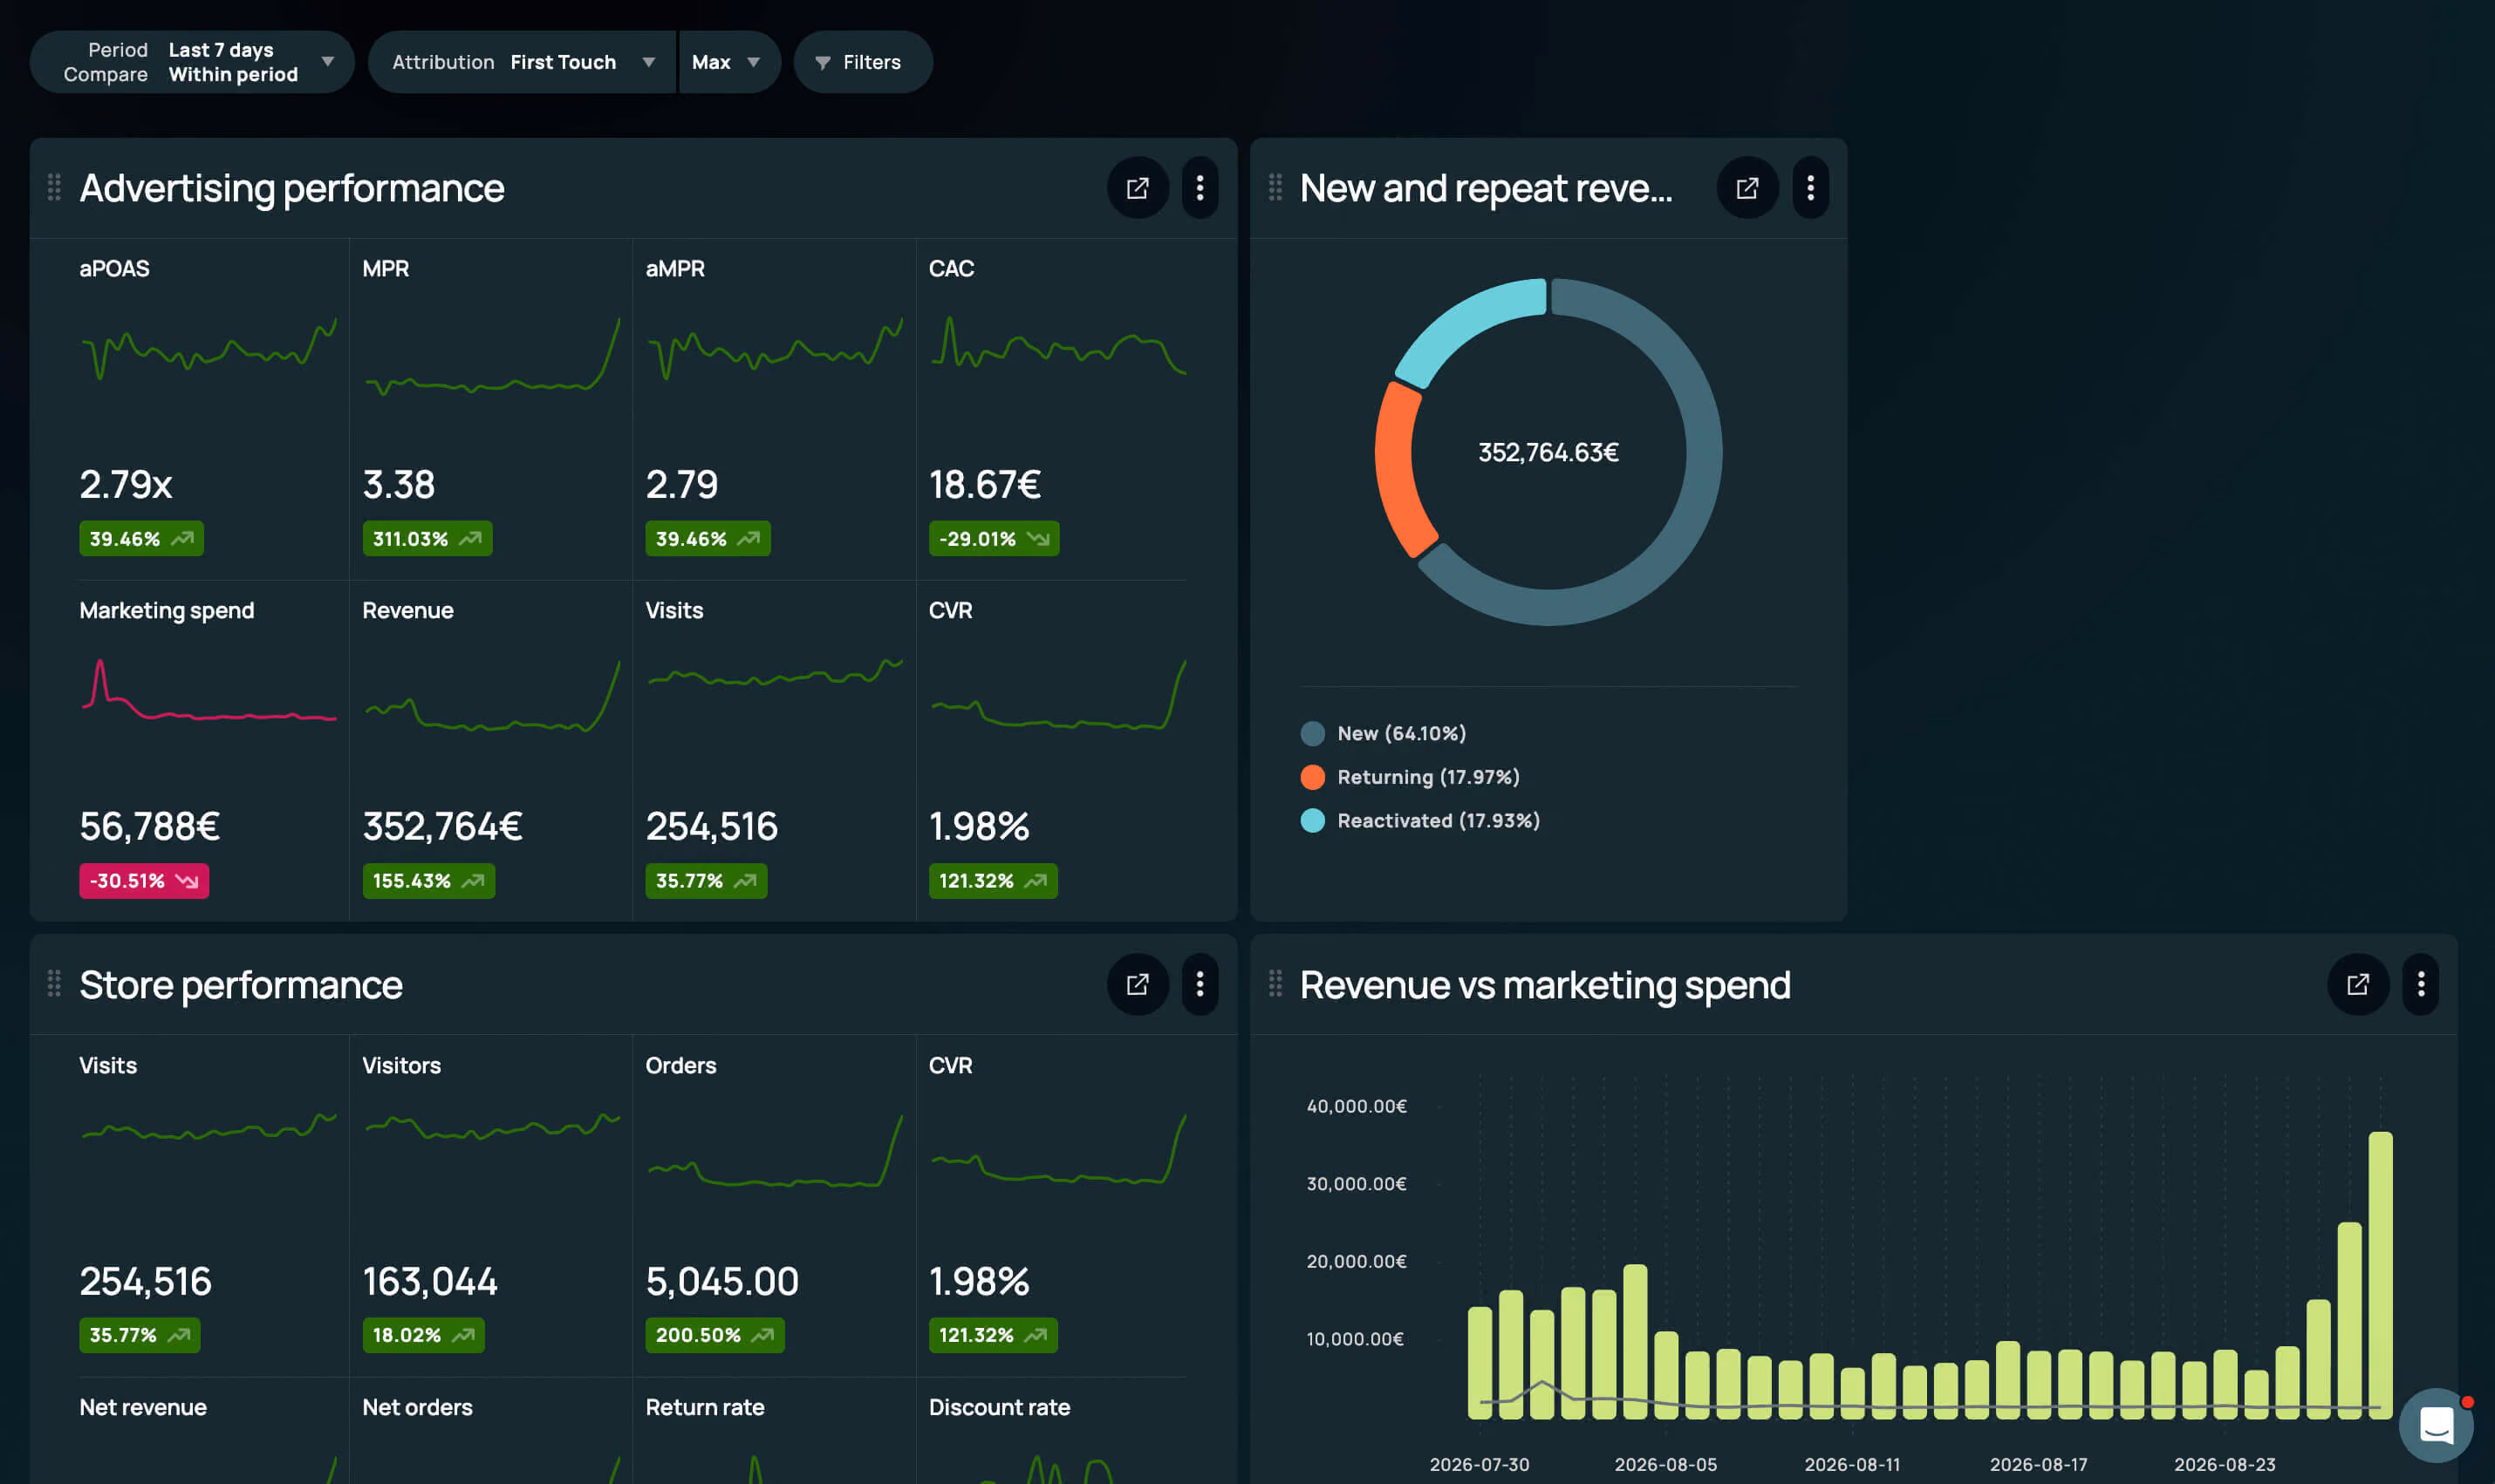
Task: Toggle the New (64.10%) legend entry
Action: (x=1384, y=734)
